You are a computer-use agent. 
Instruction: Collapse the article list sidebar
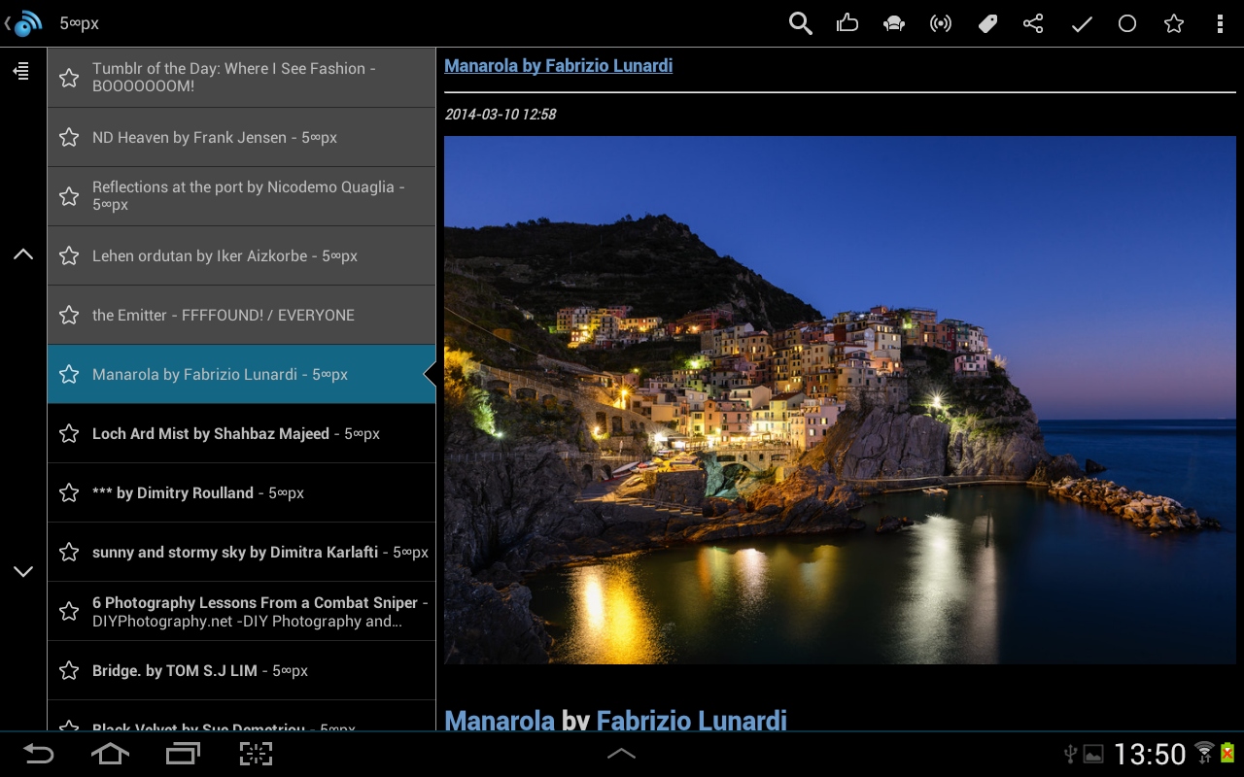[x=20, y=71]
